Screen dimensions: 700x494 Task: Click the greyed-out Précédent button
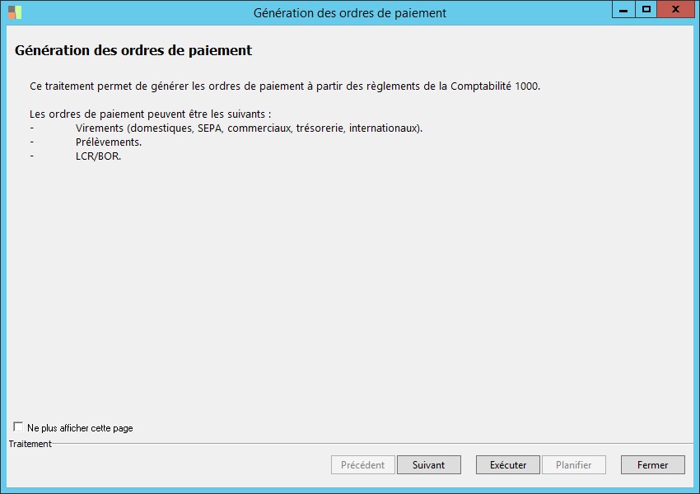pos(362,465)
